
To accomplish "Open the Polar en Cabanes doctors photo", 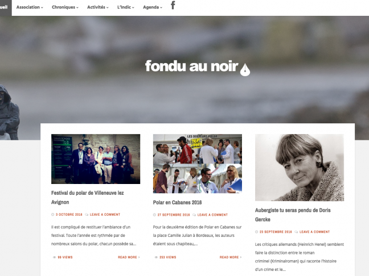I will [198, 164].
